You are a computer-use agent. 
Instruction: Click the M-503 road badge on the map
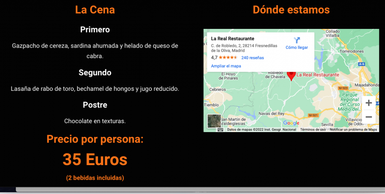tap(343, 88)
